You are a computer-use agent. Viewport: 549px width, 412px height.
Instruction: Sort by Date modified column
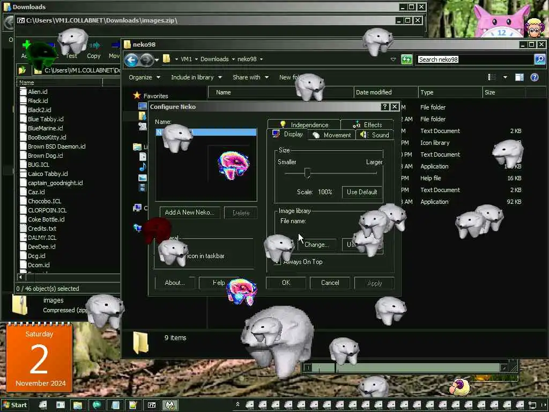tap(386, 92)
